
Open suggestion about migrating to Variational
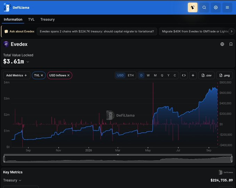pos(97,31)
